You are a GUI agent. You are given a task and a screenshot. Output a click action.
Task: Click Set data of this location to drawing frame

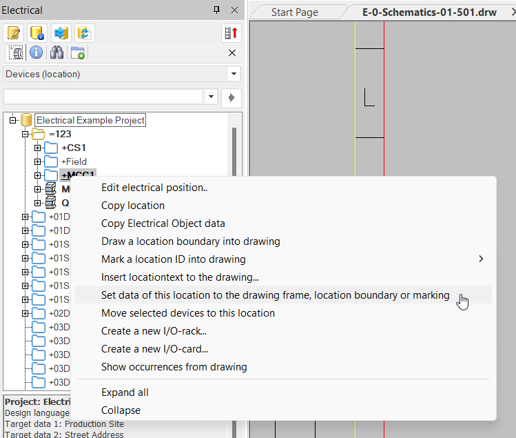(283, 295)
